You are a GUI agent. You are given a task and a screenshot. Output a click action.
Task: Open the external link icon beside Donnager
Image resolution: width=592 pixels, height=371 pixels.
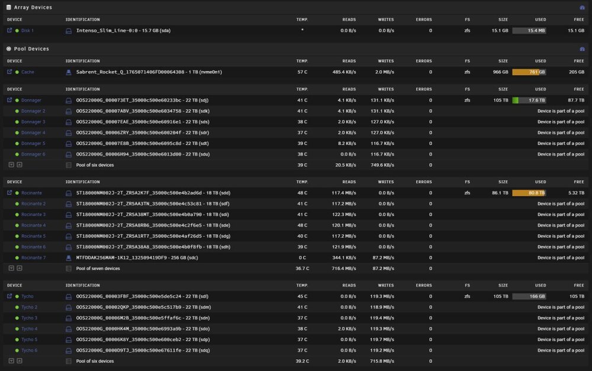point(9,100)
